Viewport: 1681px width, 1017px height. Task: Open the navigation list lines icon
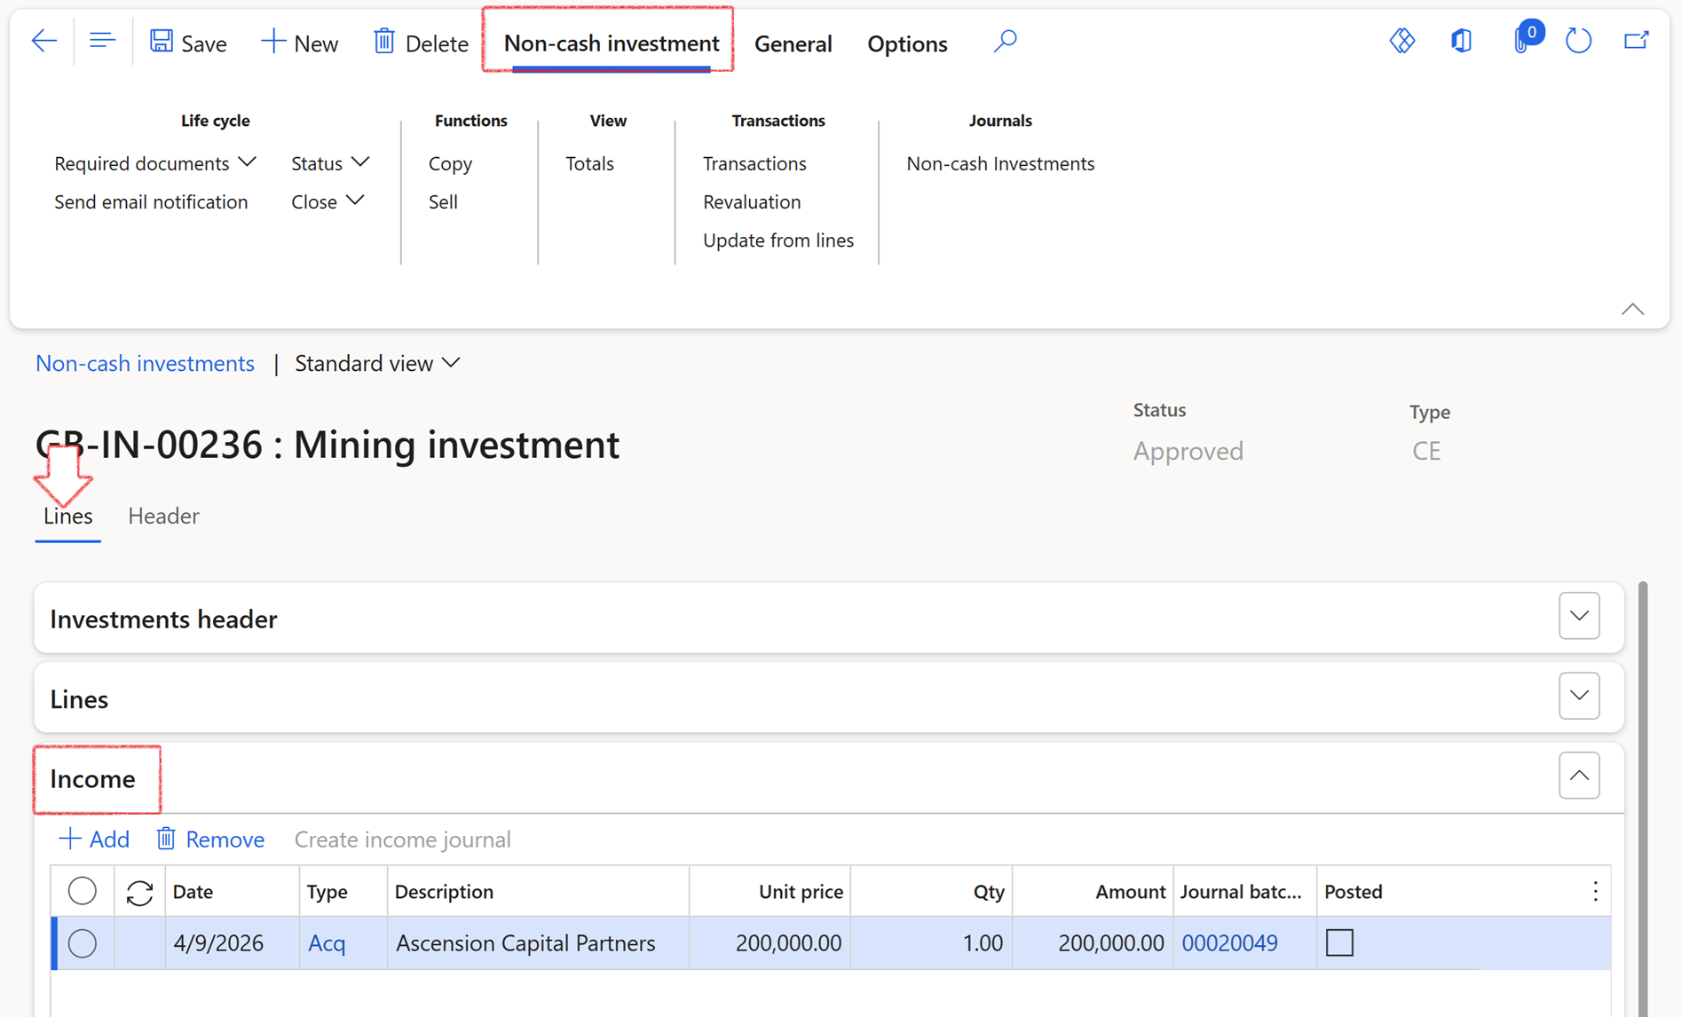pos(102,41)
